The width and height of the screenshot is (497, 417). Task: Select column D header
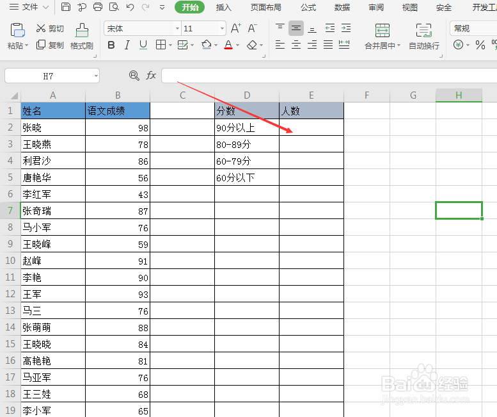point(247,95)
